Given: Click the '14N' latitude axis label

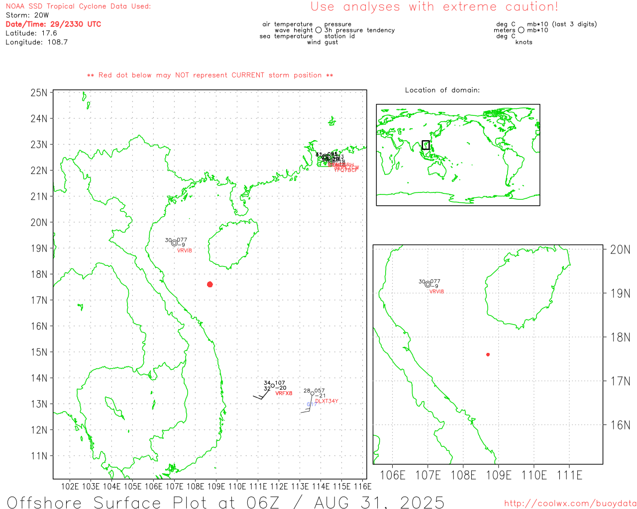Looking at the screenshot, I should pyautogui.click(x=39, y=378).
